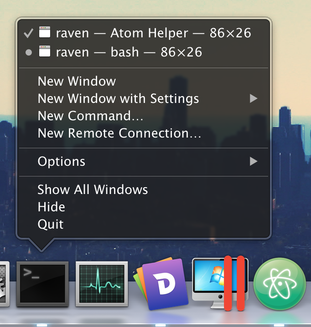Image resolution: width=311 pixels, height=327 pixels.
Task: Select the New Window menu item
Action: coord(77,81)
